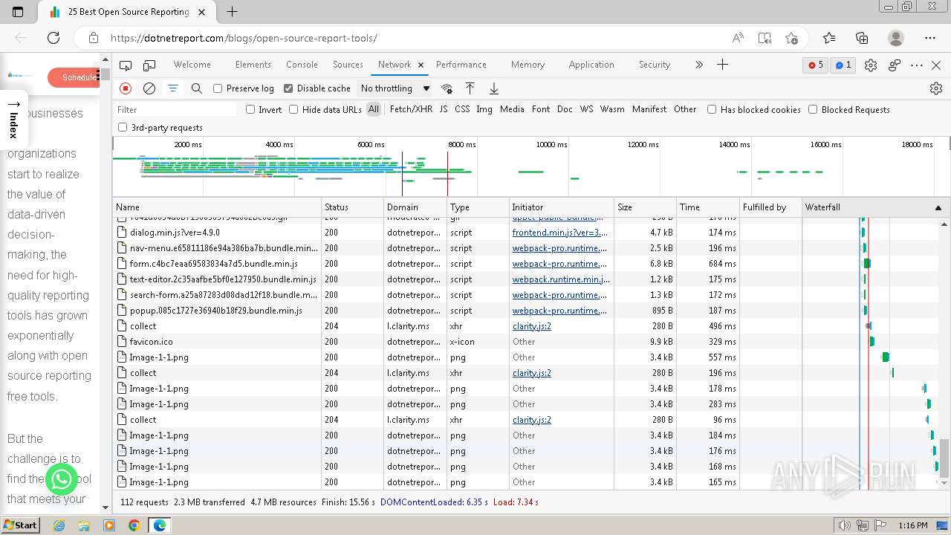Sort by the Size column header

point(645,207)
